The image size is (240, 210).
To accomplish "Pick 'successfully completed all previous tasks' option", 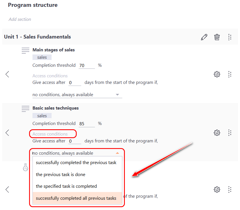I will point(76,198).
